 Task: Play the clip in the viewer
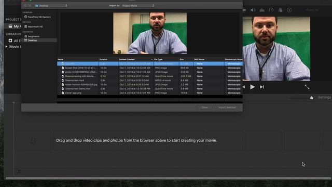pyautogui.click(x=253, y=87)
